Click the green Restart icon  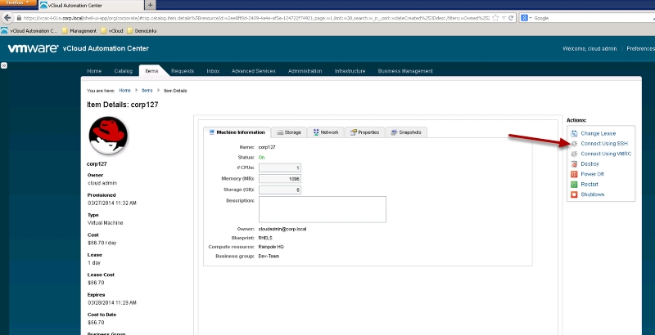tap(574, 184)
